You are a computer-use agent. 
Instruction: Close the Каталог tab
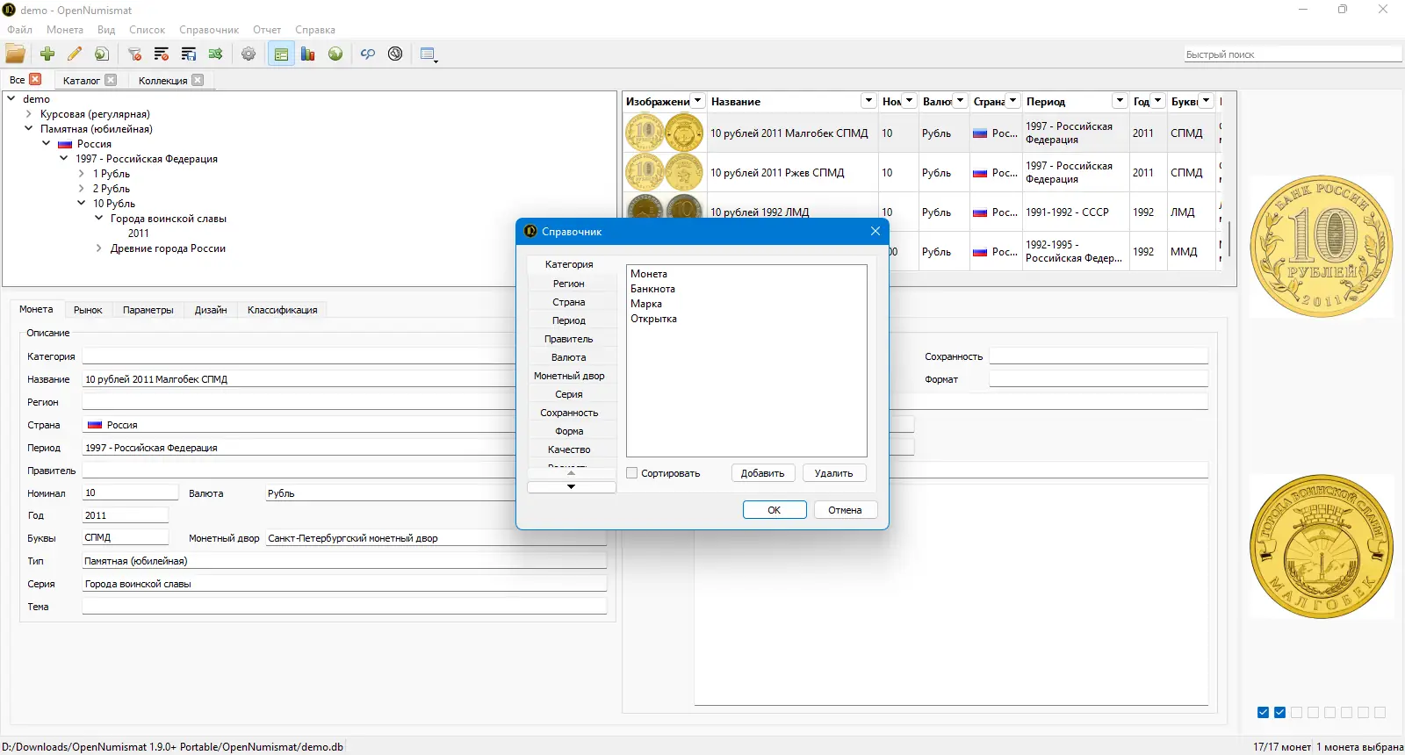(111, 80)
